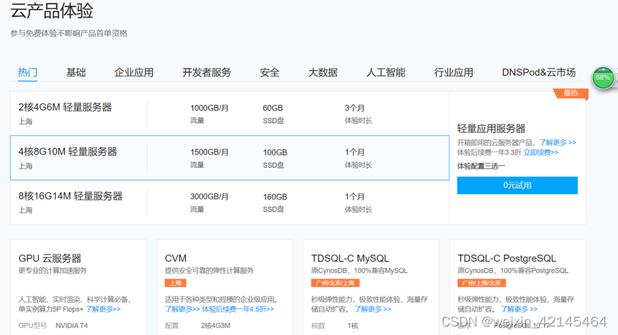The height and width of the screenshot is (335, 618).
Task: Switch to the 行业应用 tab
Action: point(454,73)
